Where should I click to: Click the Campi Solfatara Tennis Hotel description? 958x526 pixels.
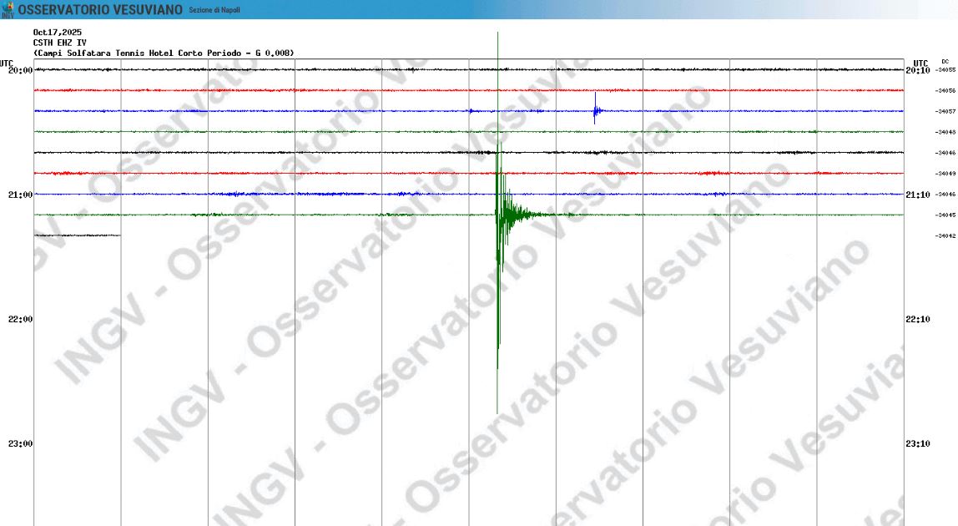(x=164, y=53)
